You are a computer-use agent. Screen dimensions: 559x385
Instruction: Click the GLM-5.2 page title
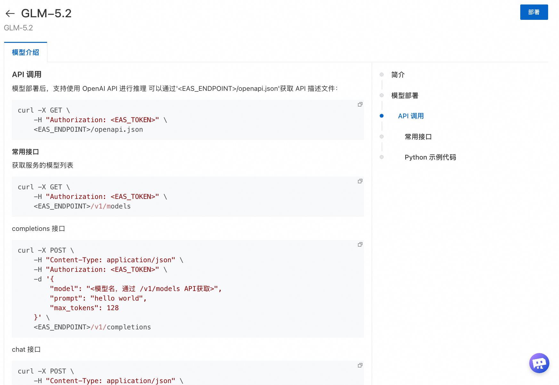tap(46, 13)
